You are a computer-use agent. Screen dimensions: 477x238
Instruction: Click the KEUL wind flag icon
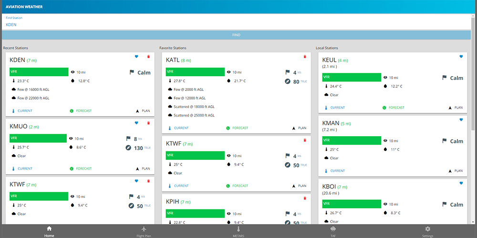(x=445, y=78)
